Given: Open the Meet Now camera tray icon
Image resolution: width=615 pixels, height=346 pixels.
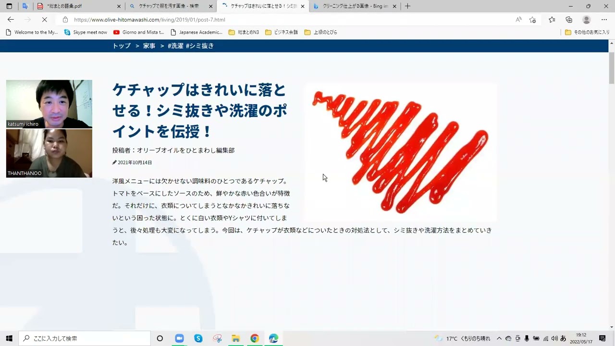Looking at the screenshot, I should 518,338.
